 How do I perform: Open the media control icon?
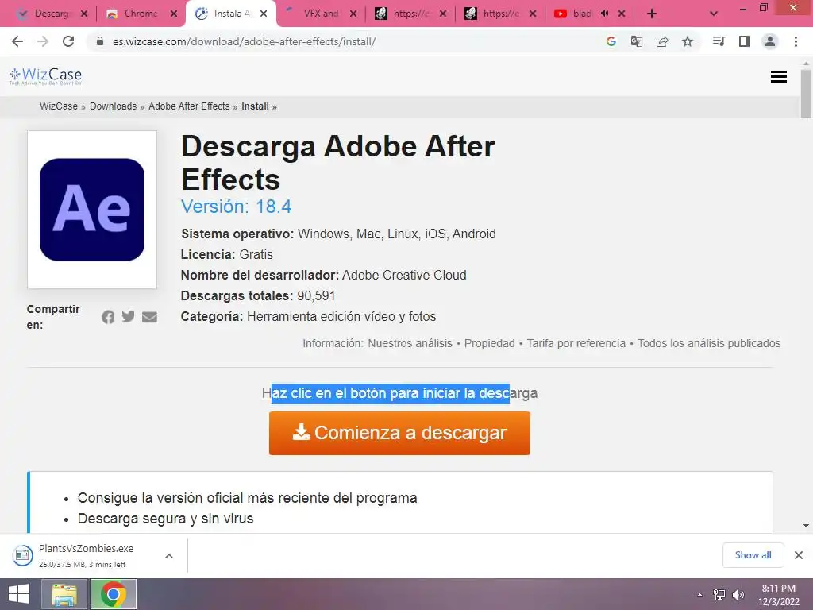click(719, 41)
